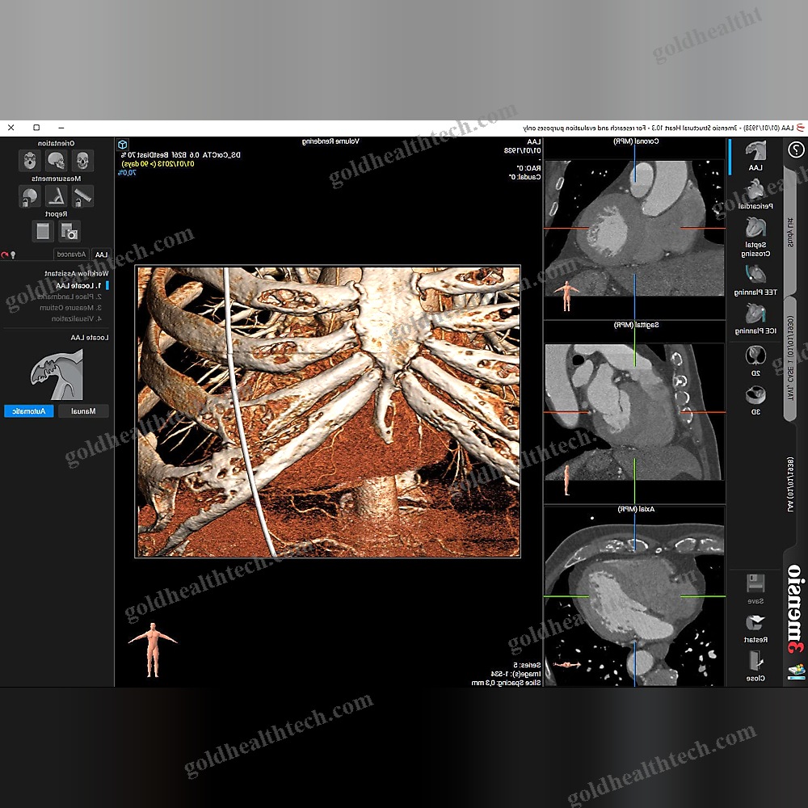The height and width of the screenshot is (808, 808).
Task: Maximize the 3mensio application window
Action: 36,128
